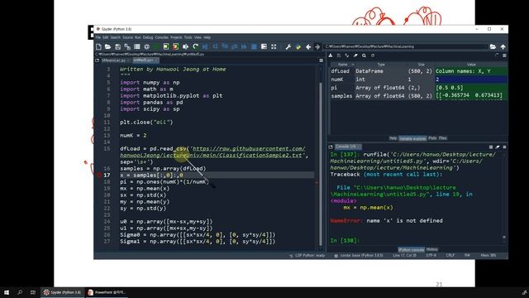Open the Source menu
Screen dimensions: 529x298
point(127,37)
